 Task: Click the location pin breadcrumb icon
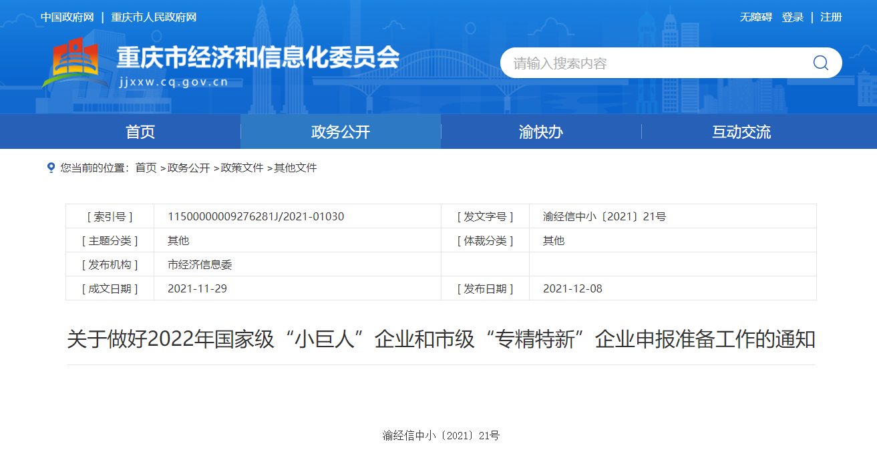click(x=51, y=168)
